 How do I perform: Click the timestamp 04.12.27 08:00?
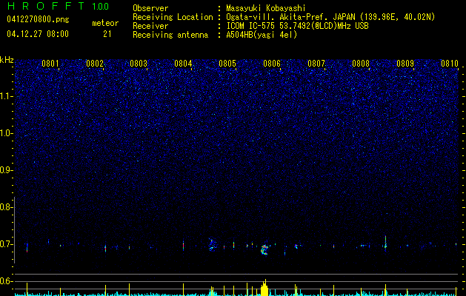point(38,33)
